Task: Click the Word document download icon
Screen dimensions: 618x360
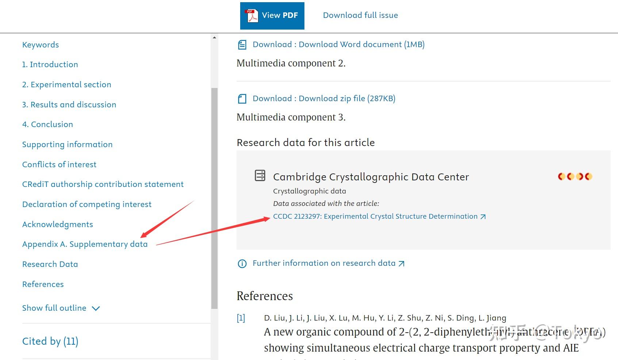Action: (x=242, y=45)
